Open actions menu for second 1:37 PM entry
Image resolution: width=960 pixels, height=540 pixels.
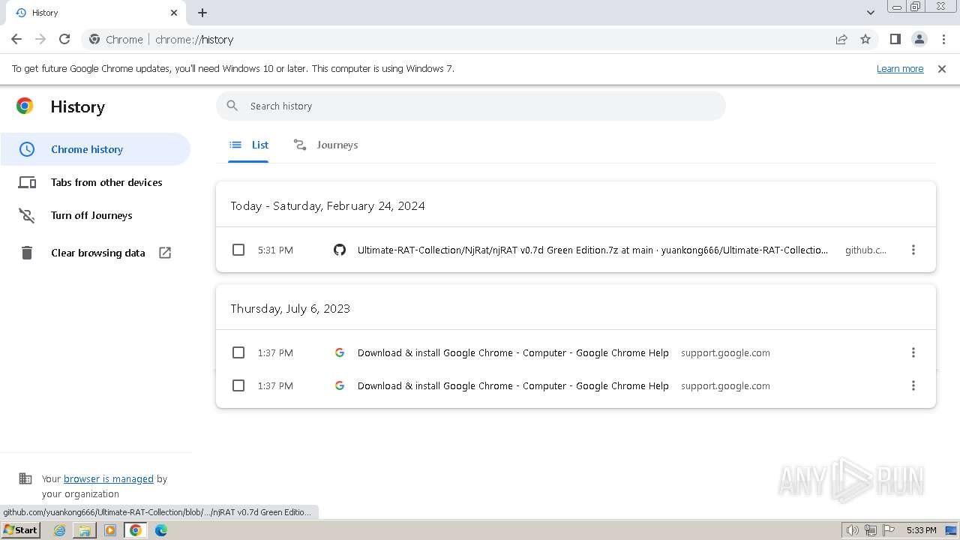[913, 385]
